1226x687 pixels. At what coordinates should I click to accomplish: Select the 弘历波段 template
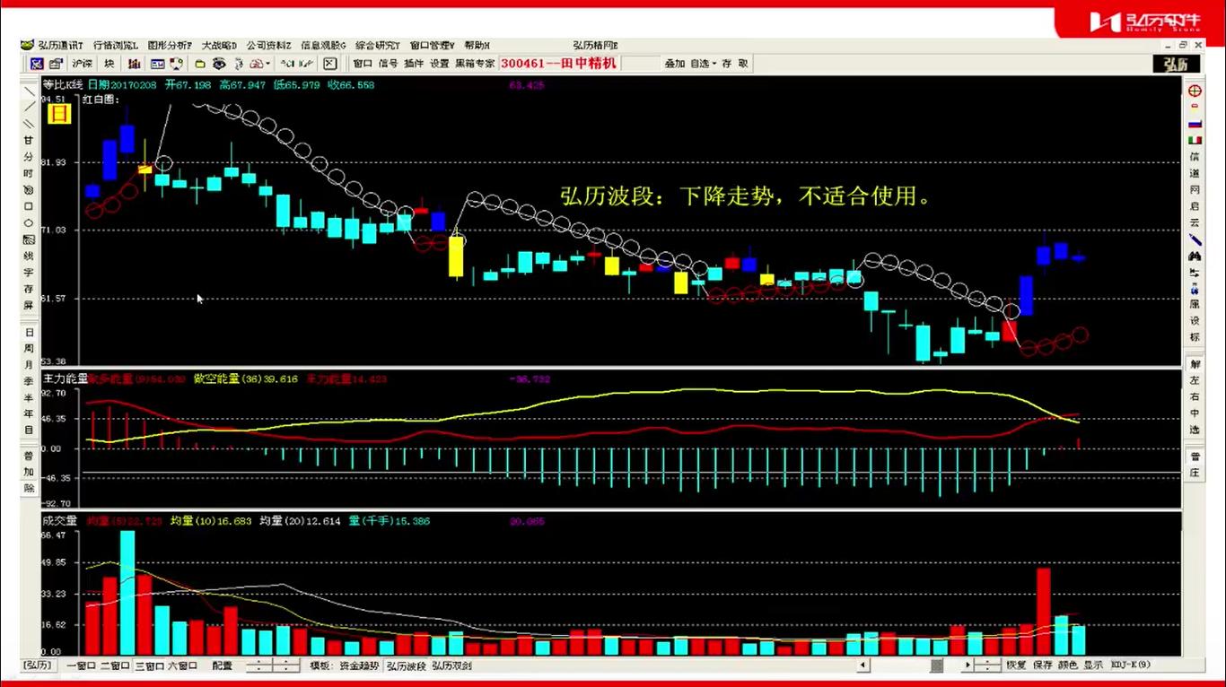(406, 666)
